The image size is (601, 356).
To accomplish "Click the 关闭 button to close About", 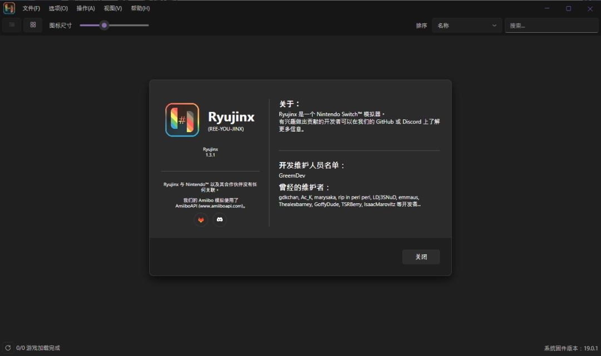I will [x=421, y=257].
